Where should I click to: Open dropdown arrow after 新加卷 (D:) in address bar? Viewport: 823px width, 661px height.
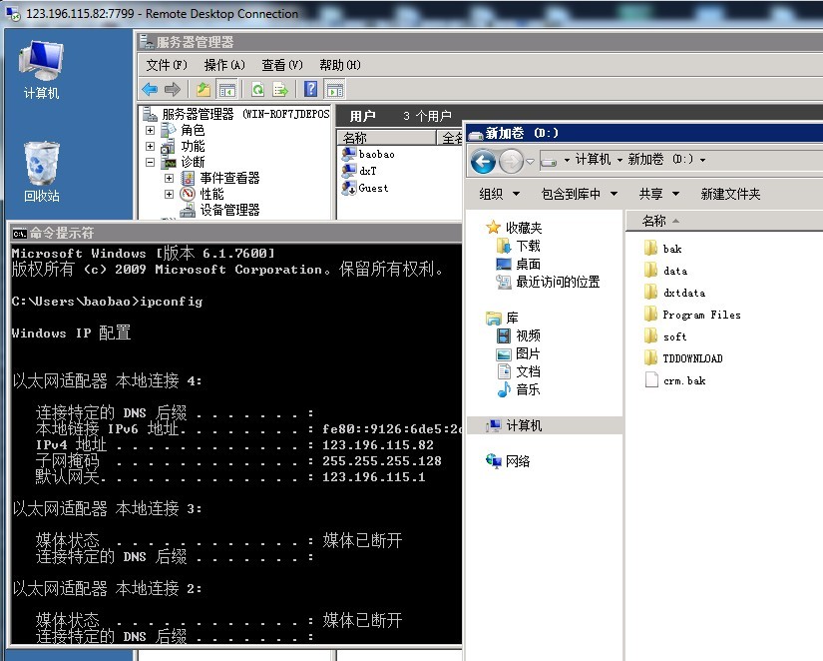pos(702,160)
